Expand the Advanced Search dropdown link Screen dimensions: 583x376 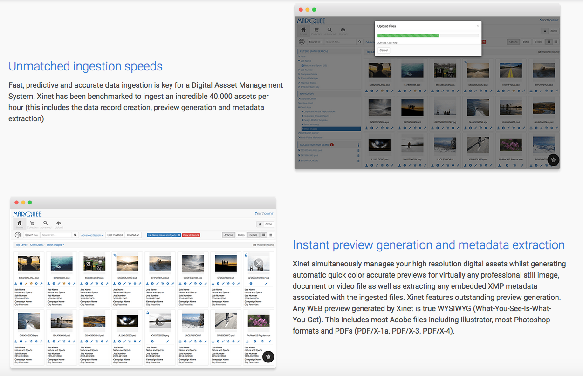coord(91,235)
